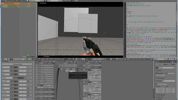The width and height of the screenshot is (178, 100).
Task: Toggle debug info for the state property
Action: [28, 74]
